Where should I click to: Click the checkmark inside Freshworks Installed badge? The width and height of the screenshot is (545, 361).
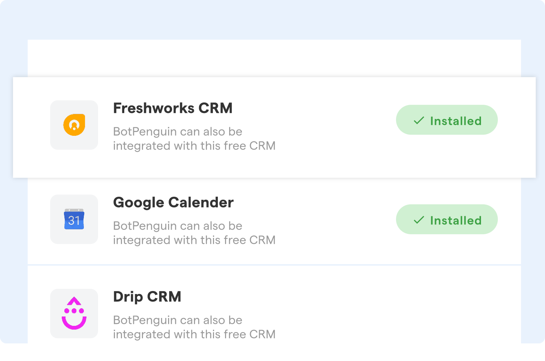pyautogui.click(x=418, y=120)
